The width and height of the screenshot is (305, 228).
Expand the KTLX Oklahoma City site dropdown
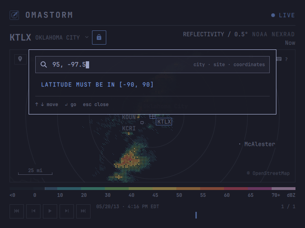[49, 38]
